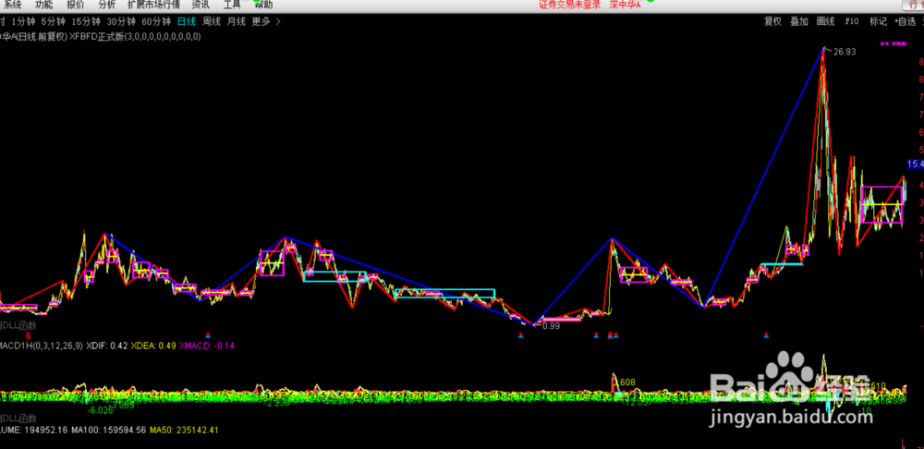Click the 叠加 overlay button
The height and width of the screenshot is (449, 924).
point(798,22)
